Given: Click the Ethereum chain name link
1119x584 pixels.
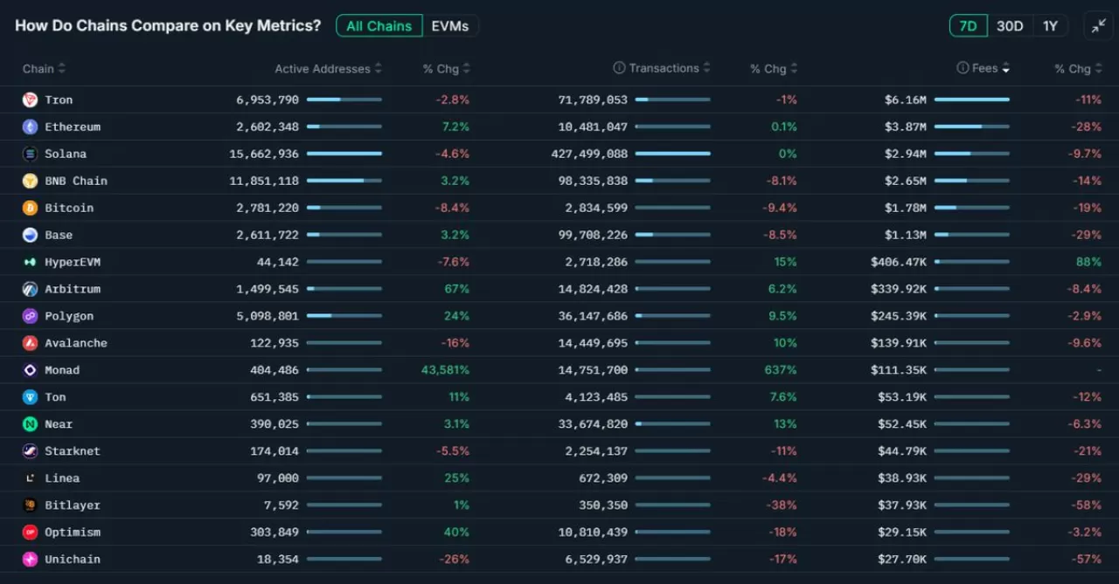Looking at the screenshot, I should click(73, 127).
